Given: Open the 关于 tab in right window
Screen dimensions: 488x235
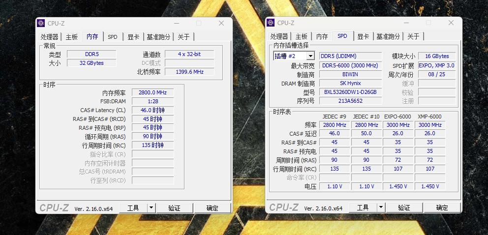Looking at the screenshot, I should click(x=413, y=36).
